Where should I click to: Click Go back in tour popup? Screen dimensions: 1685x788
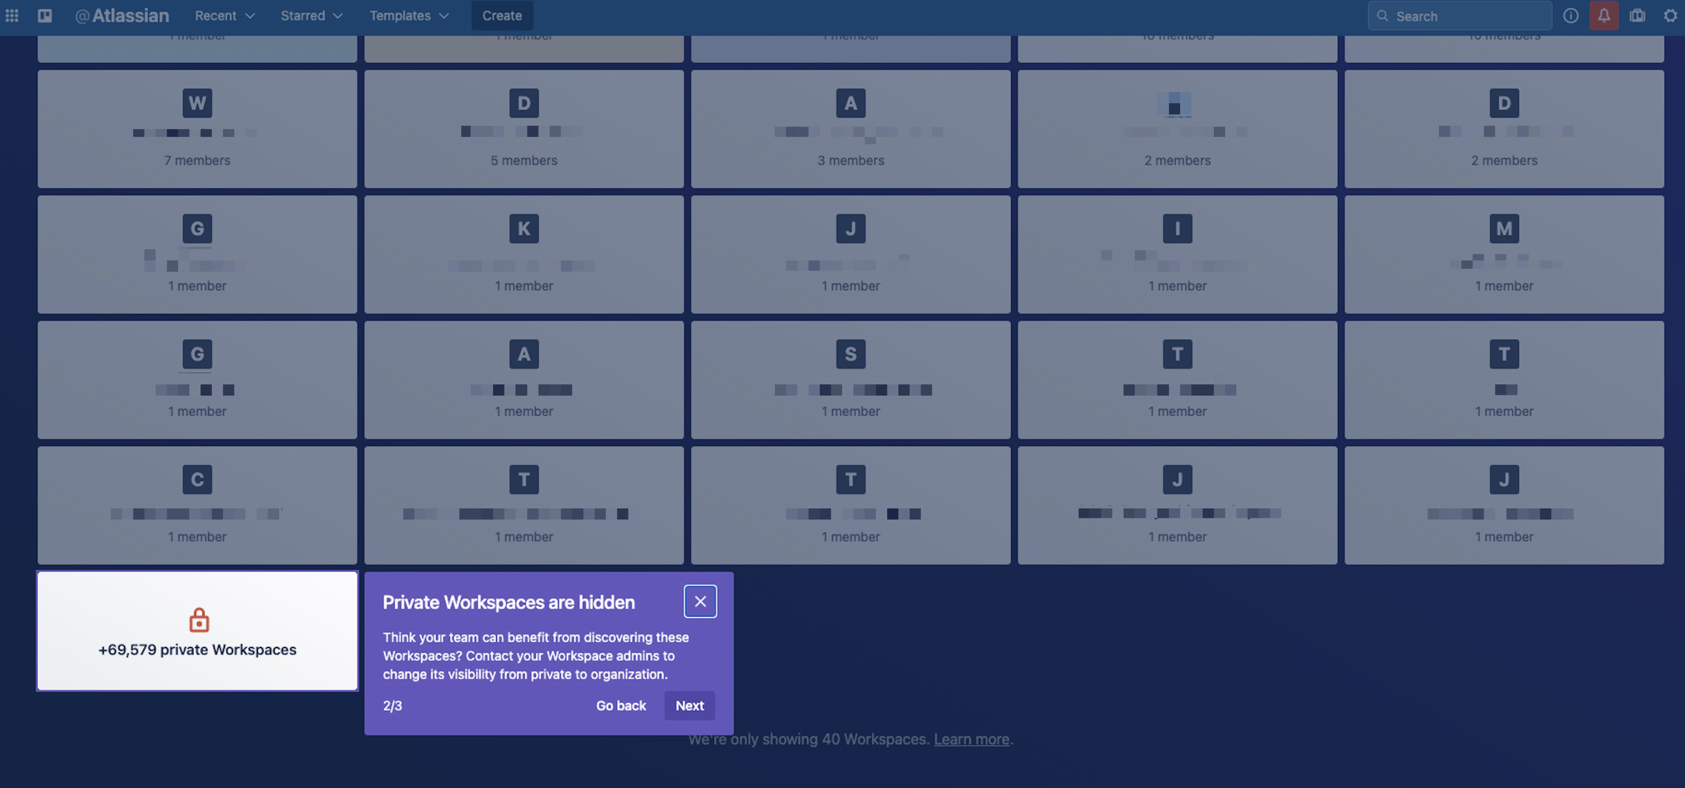[x=620, y=705]
